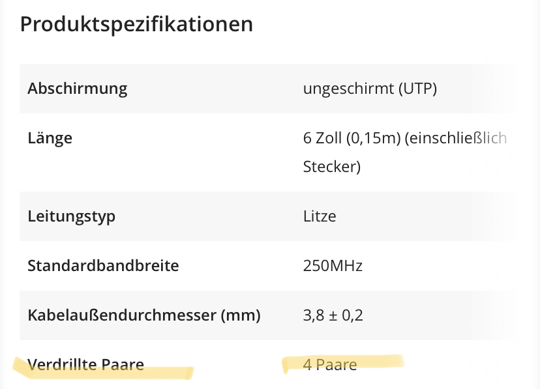The image size is (540, 389).
Task: Click the (UTP) abbreviation text
Action: pyautogui.click(x=418, y=89)
